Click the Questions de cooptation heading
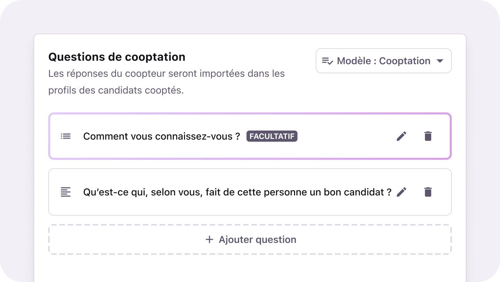Image resolution: width=500 pixels, height=282 pixels. pyautogui.click(x=117, y=57)
